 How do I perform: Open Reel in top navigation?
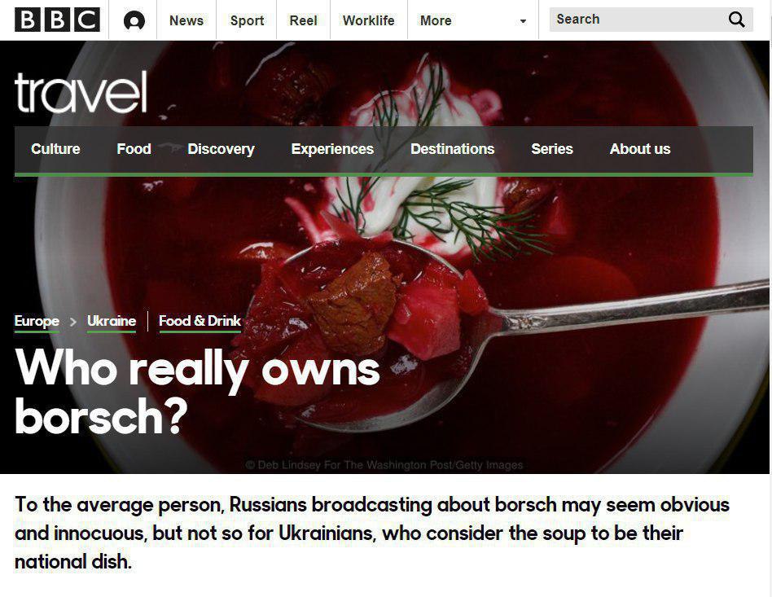pos(303,20)
